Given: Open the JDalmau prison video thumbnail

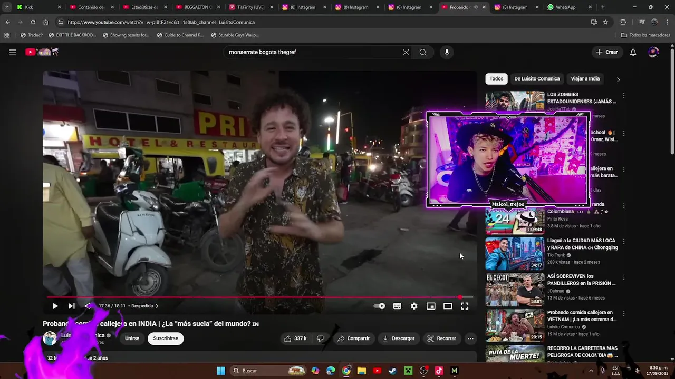Looking at the screenshot, I should click(515, 290).
